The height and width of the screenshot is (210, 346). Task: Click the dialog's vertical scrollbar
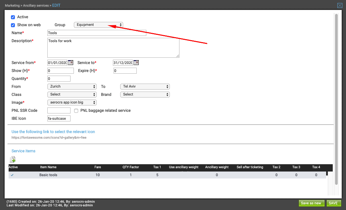tap(336, 99)
